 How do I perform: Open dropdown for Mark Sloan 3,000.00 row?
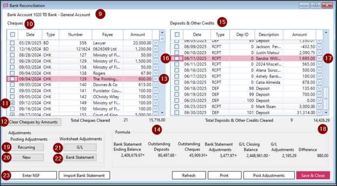pos(319,106)
